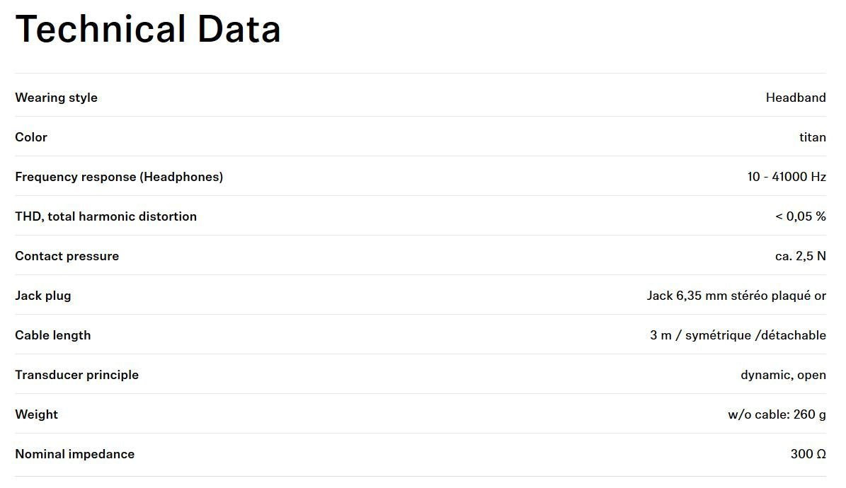This screenshot has width=846, height=488.
Task: Click the Contact pressure label
Action: tap(67, 256)
